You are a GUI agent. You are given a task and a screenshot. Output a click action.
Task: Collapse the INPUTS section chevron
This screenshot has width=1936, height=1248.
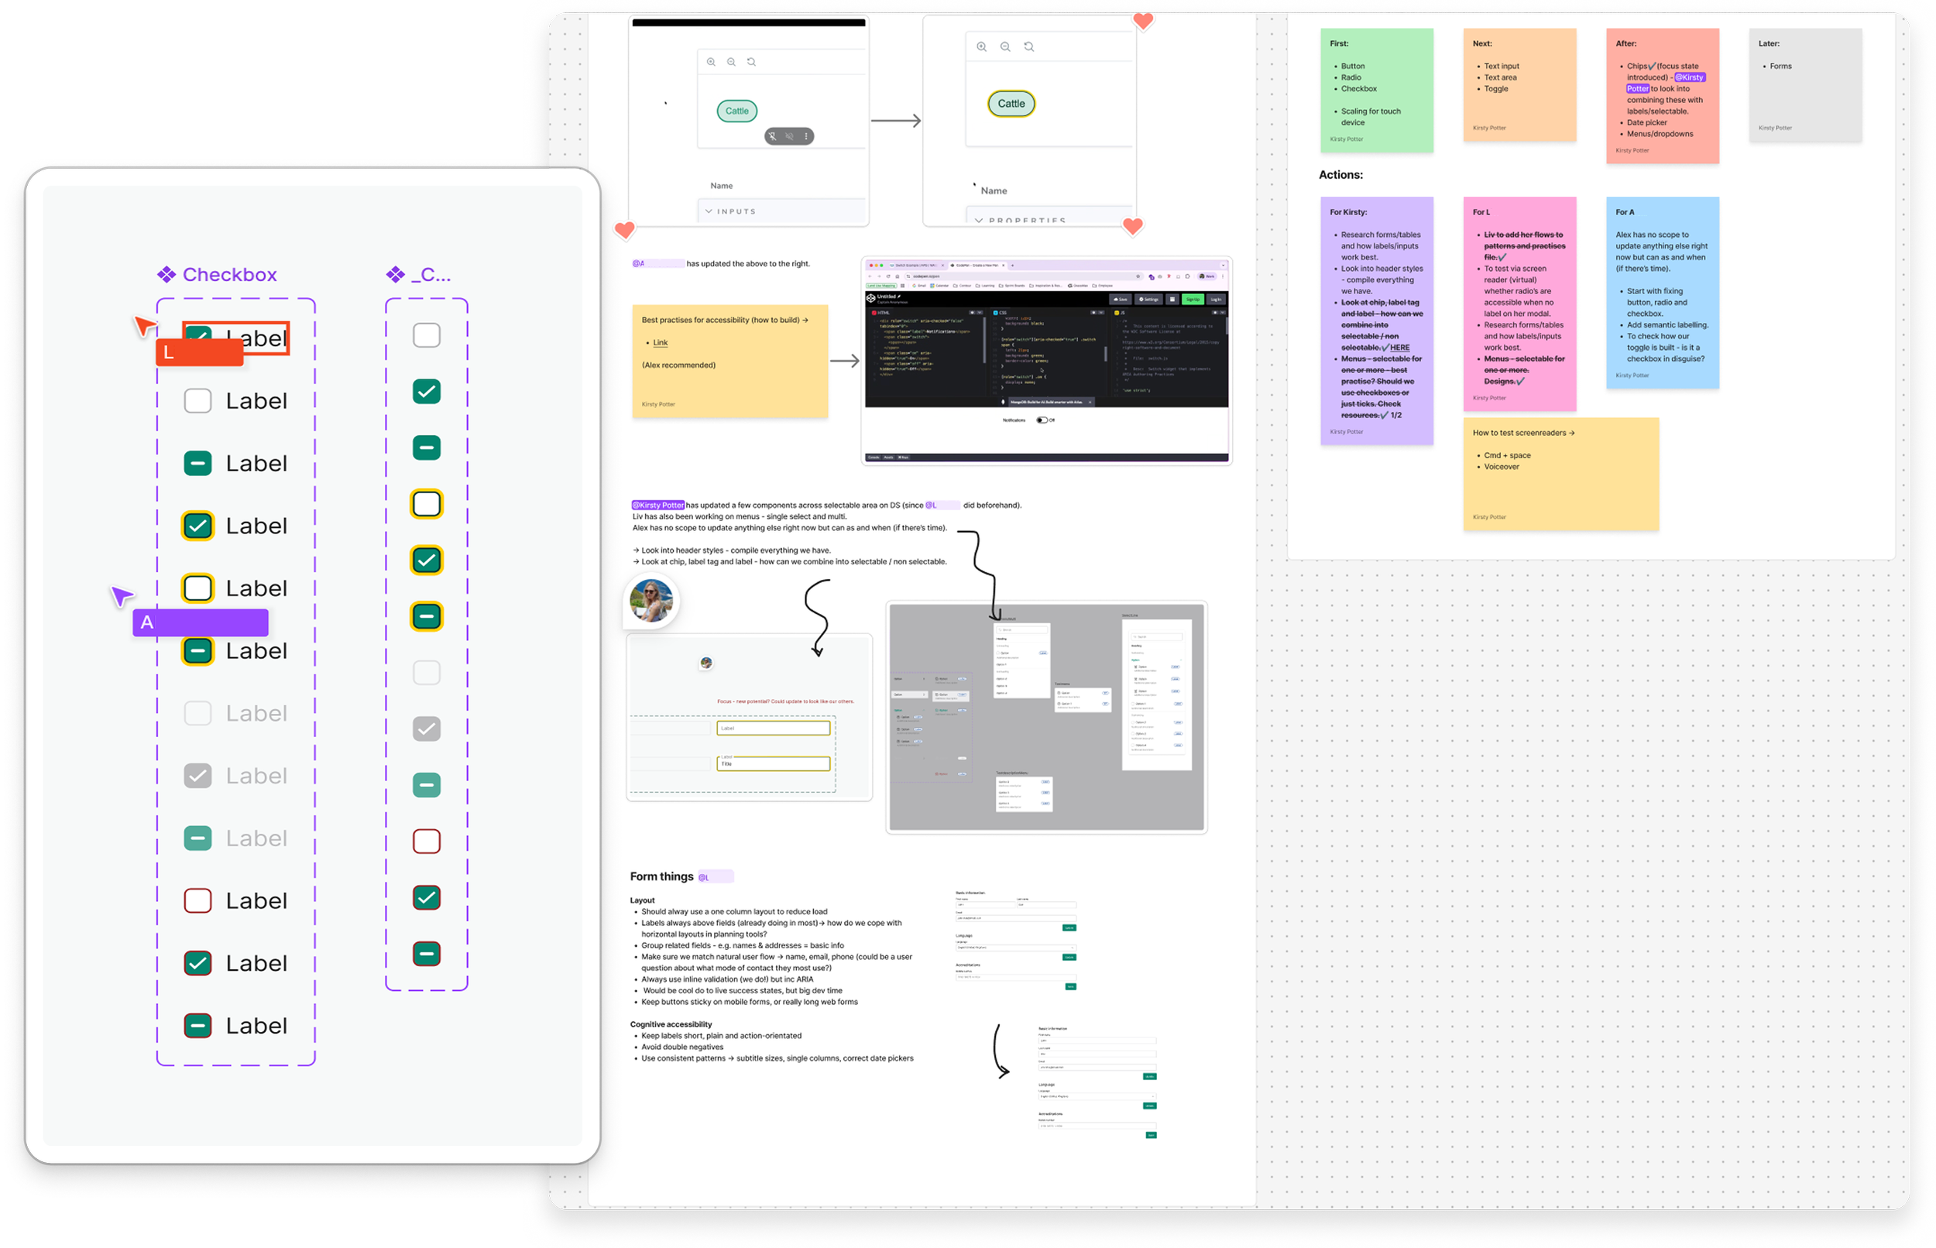[709, 211]
